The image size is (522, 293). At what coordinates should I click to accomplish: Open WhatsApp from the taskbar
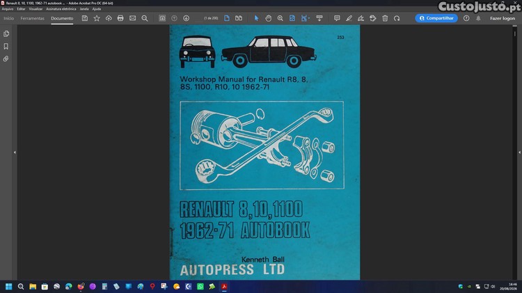click(x=200, y=286)
